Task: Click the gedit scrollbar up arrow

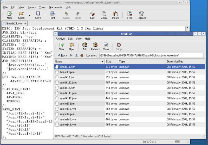Action: pyautogui.click(x=187, y=28)
